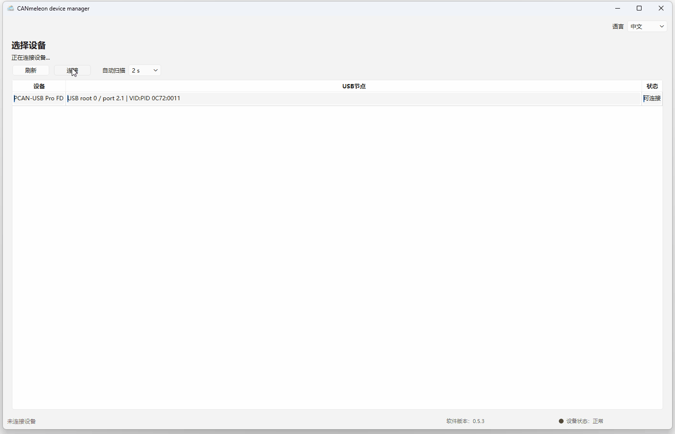Click the language dropdown chevron arrow
675x434 pixels.
click(662, 26)
